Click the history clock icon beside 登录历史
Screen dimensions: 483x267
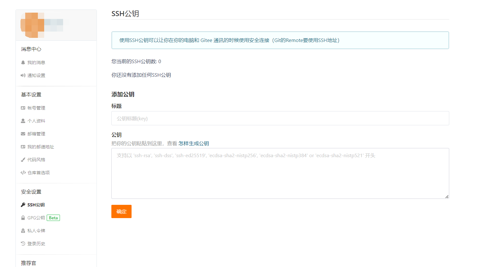click(23, 244)
